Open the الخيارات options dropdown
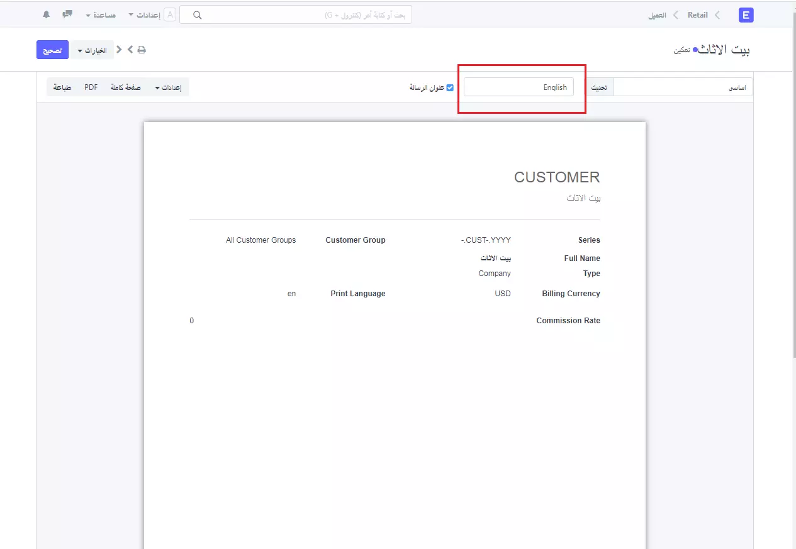Screen dimensions: 796x549 (92, 50)
